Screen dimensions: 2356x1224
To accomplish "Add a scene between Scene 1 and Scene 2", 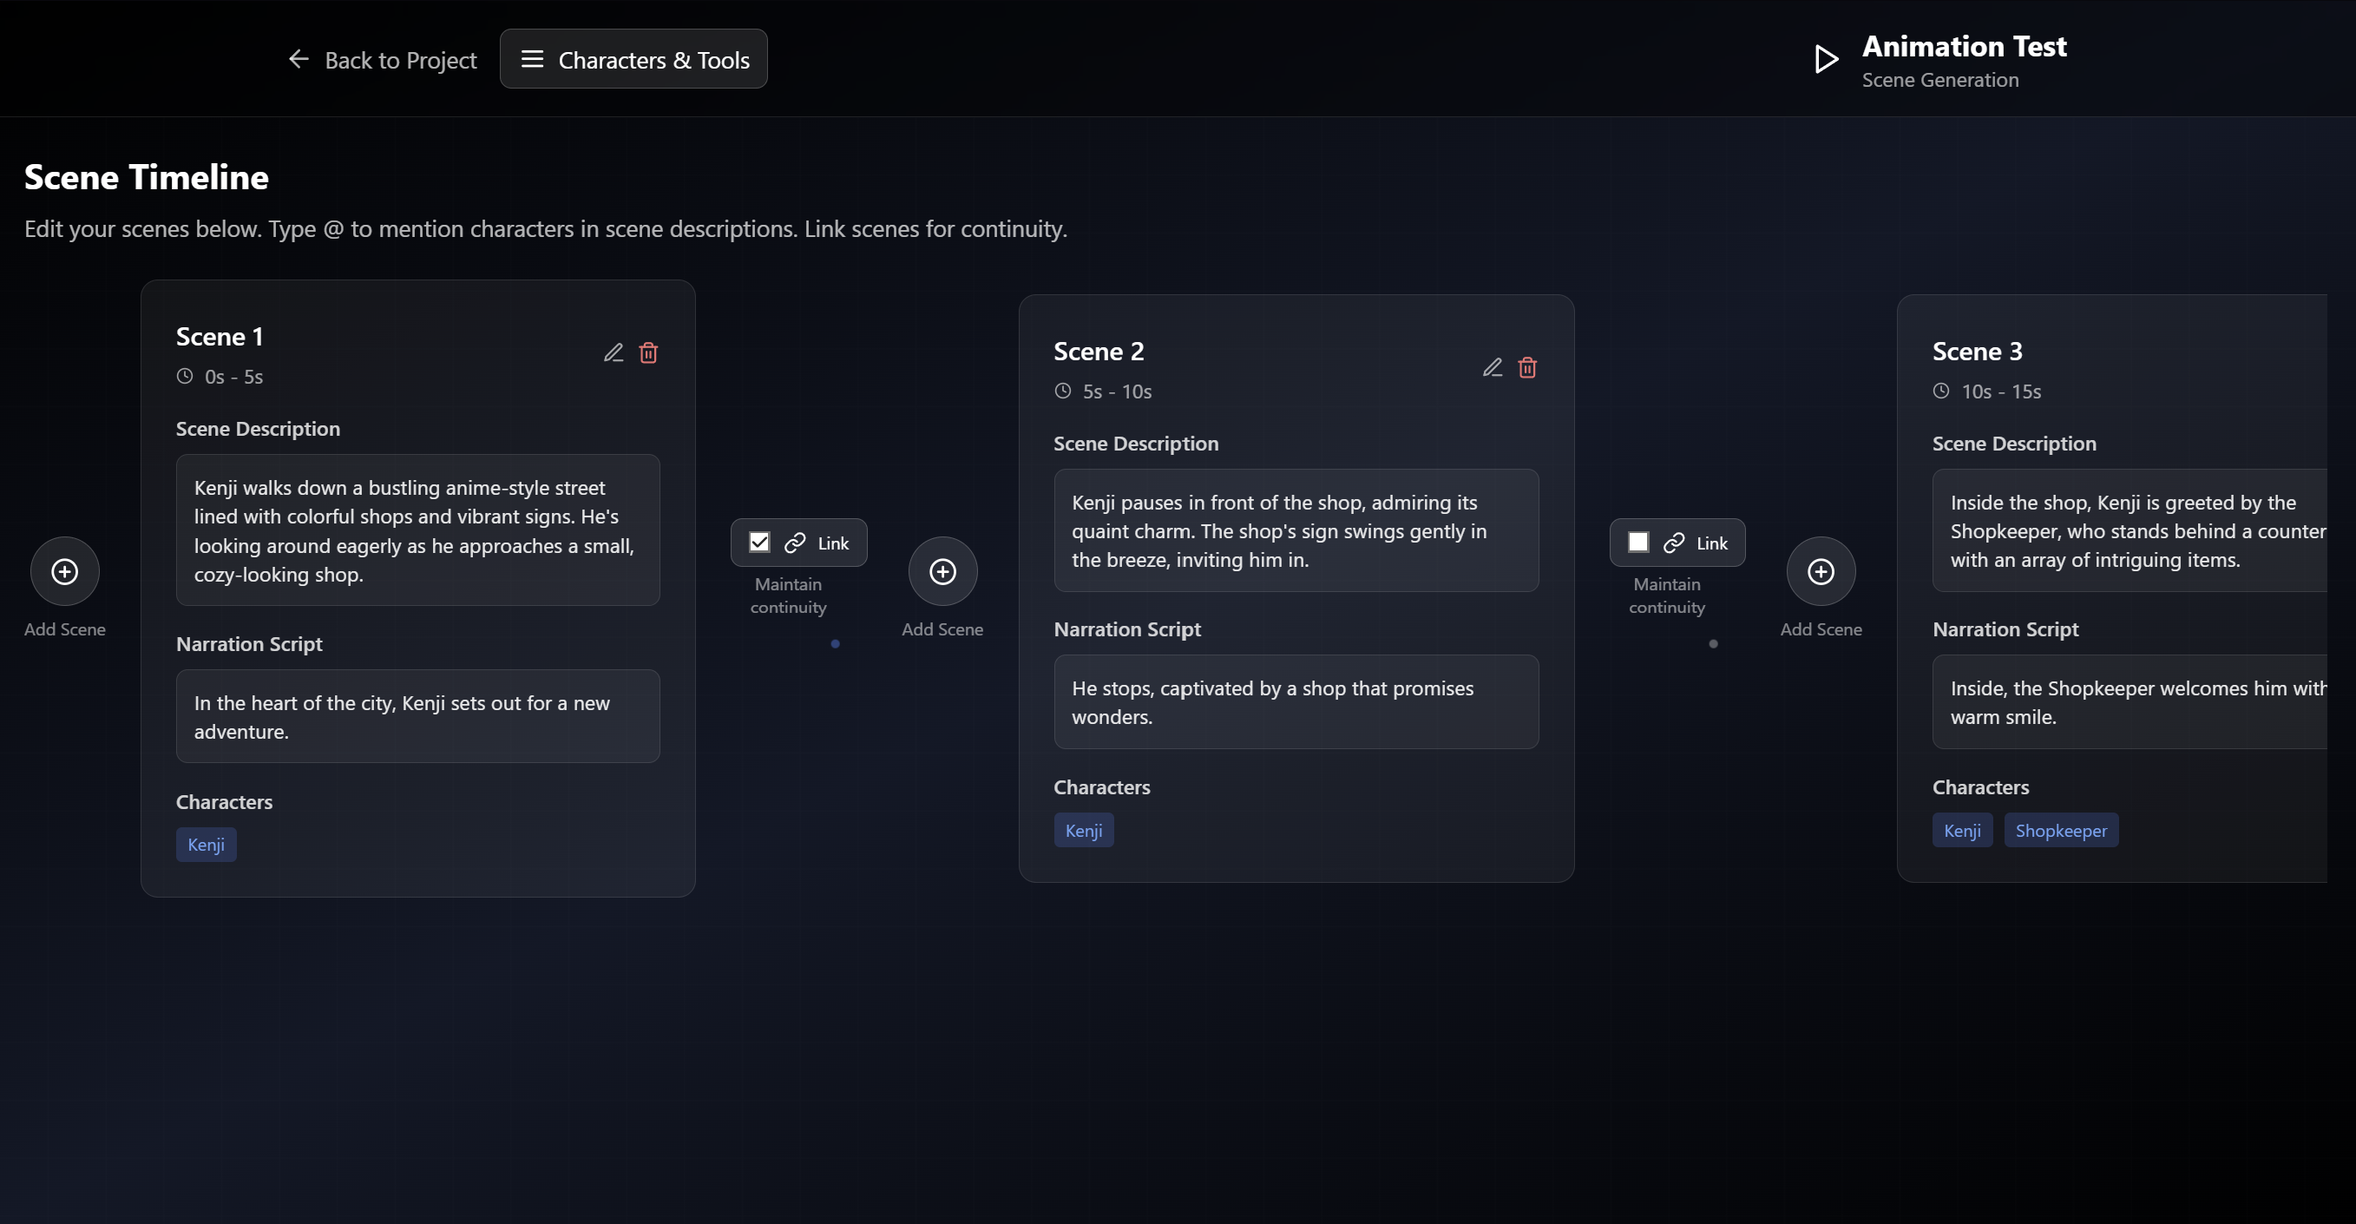I will (942, 570).
